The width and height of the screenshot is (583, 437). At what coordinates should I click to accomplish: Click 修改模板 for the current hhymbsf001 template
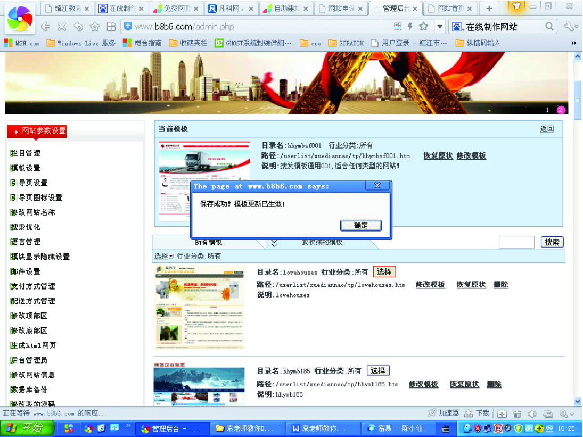[471, 156]
